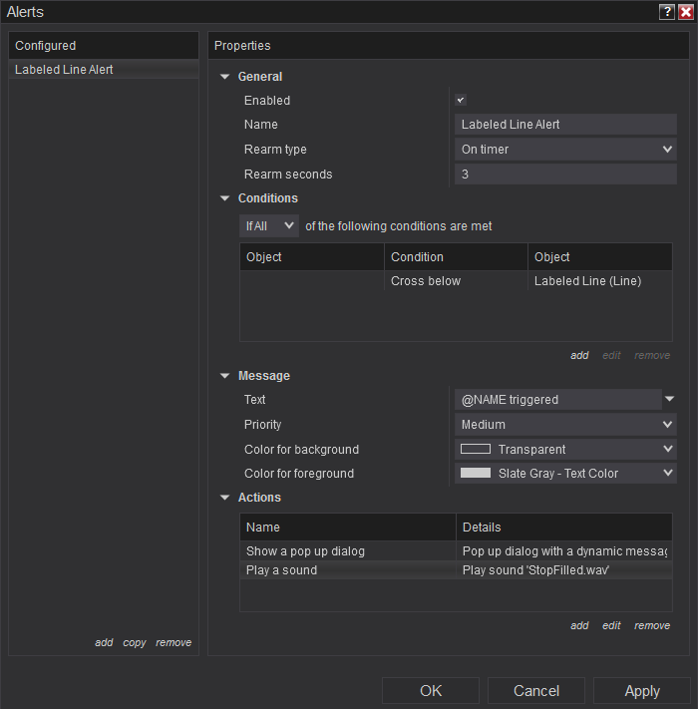
Task: Collapse the Message section
Action: pyautogui.click(x=225, y=376)
